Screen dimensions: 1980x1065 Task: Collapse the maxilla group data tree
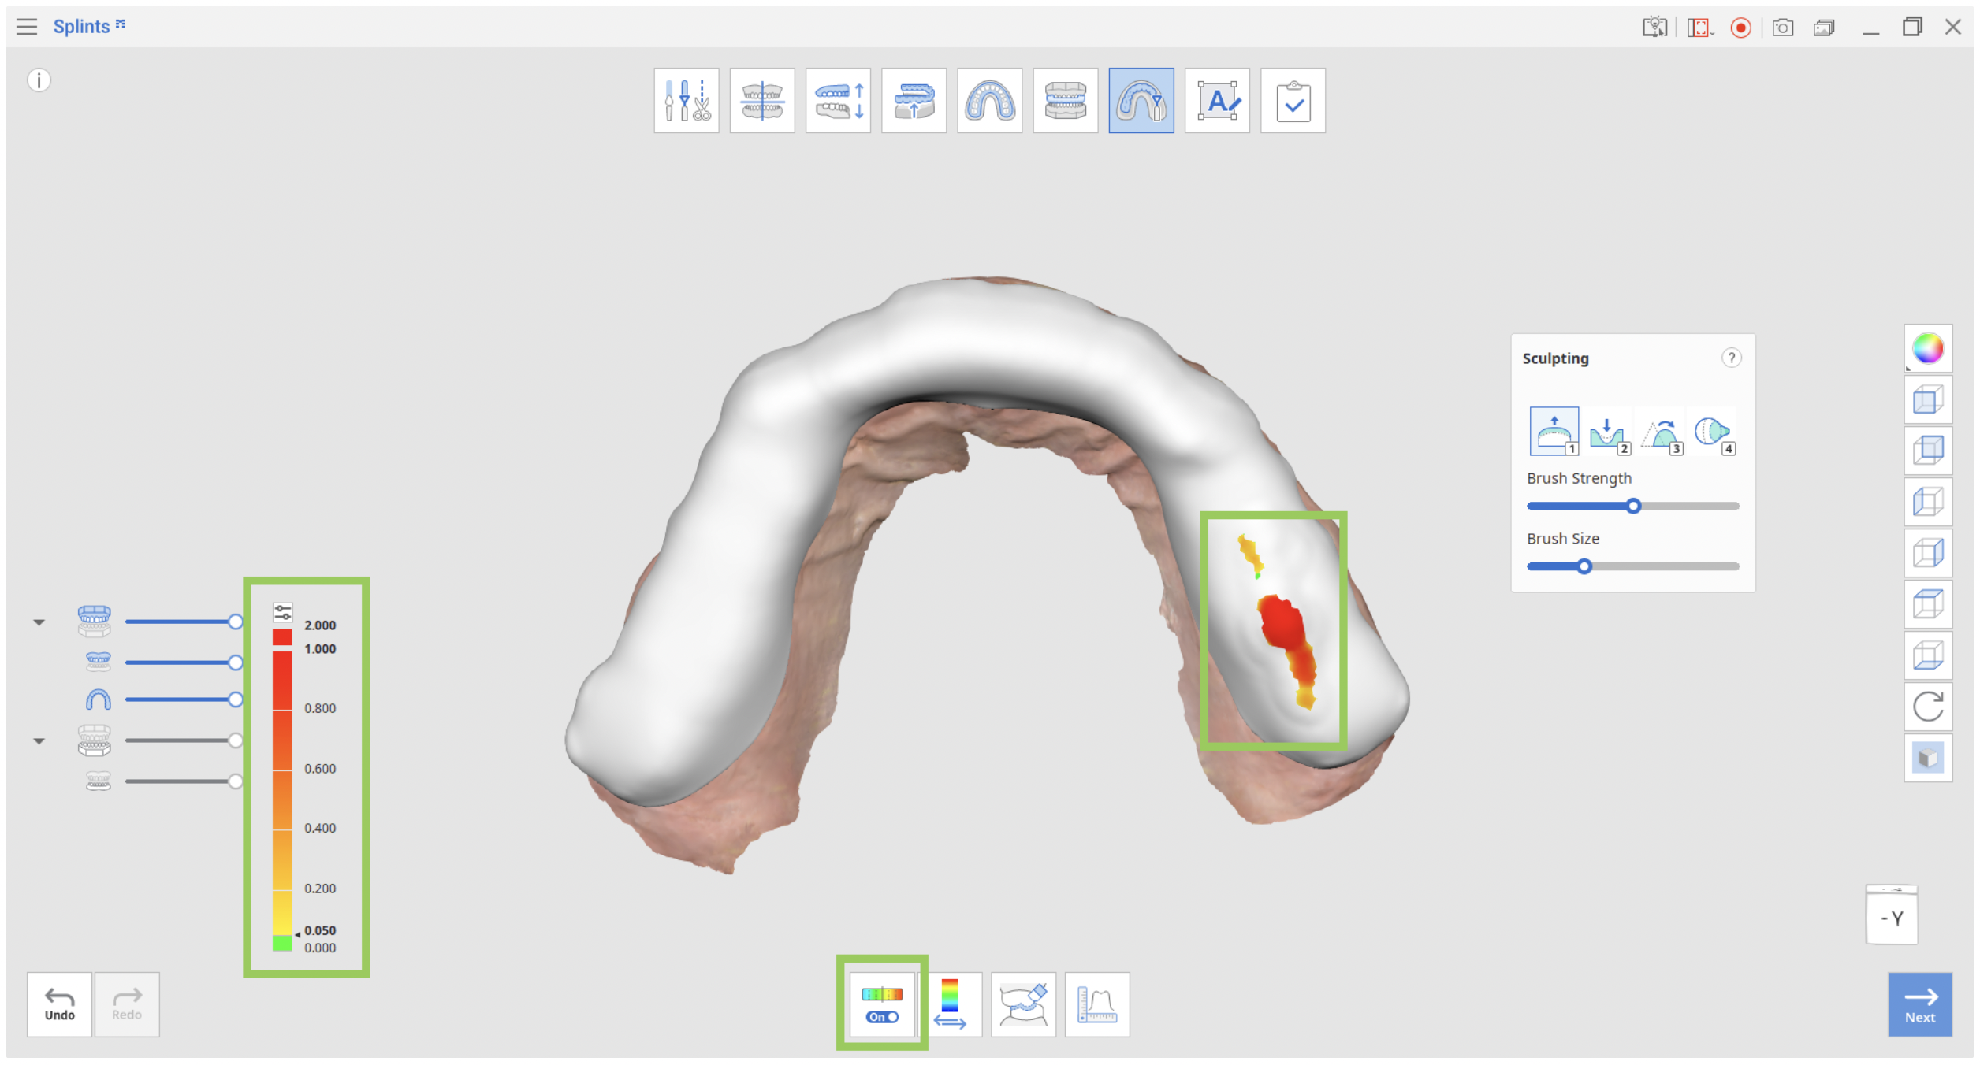point(39,622)
